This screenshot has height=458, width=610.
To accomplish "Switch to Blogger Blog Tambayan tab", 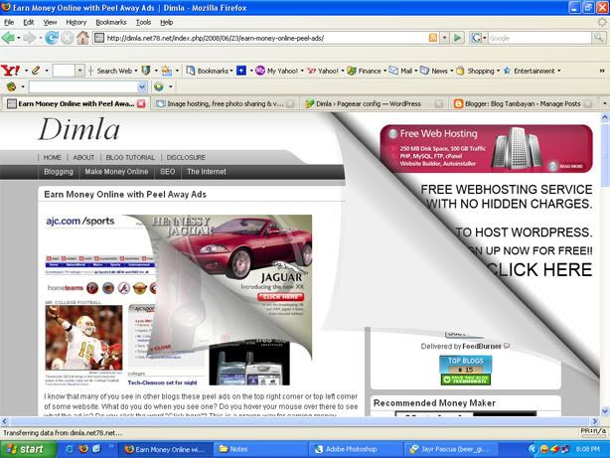I will click(x=523, y=103).
